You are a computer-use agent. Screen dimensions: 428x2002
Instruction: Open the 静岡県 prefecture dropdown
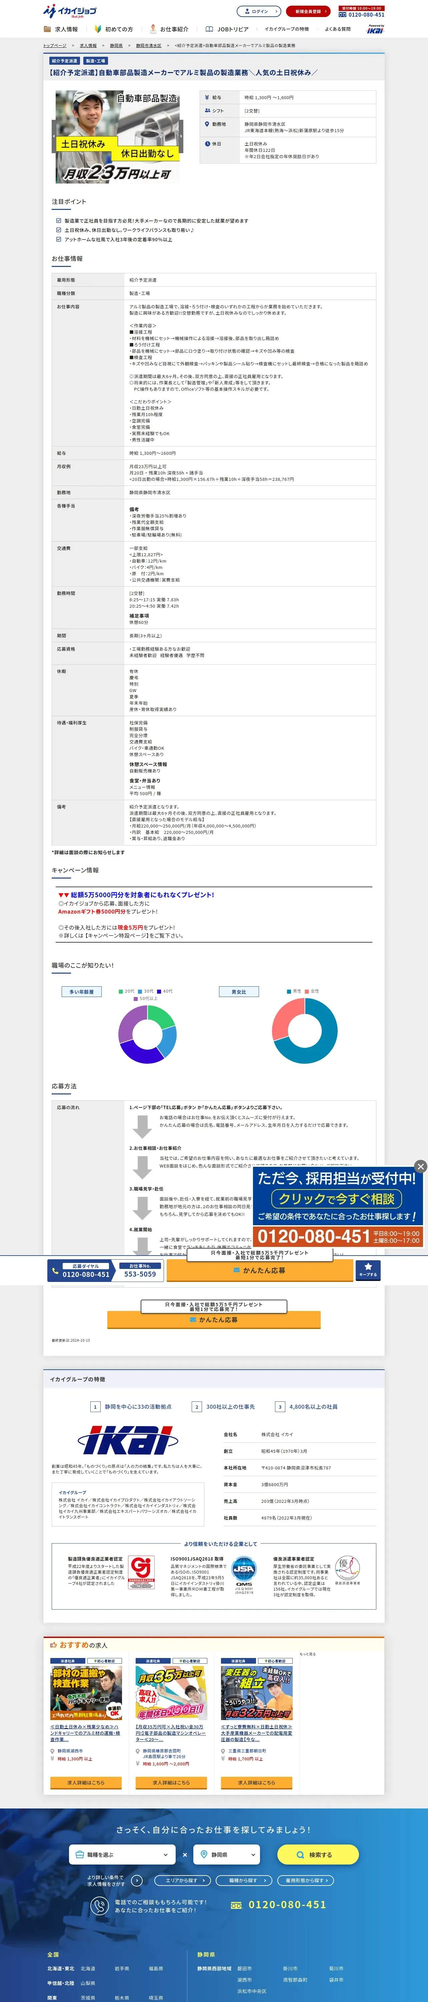click(226, 1854)
